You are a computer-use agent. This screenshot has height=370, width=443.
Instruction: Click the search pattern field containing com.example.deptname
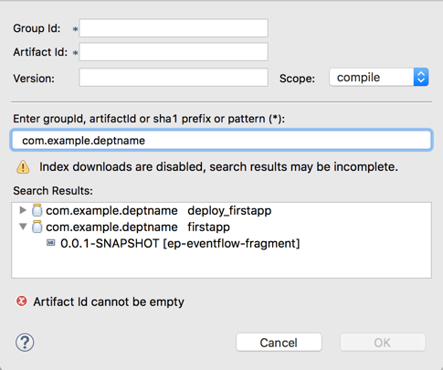[221, 141]
